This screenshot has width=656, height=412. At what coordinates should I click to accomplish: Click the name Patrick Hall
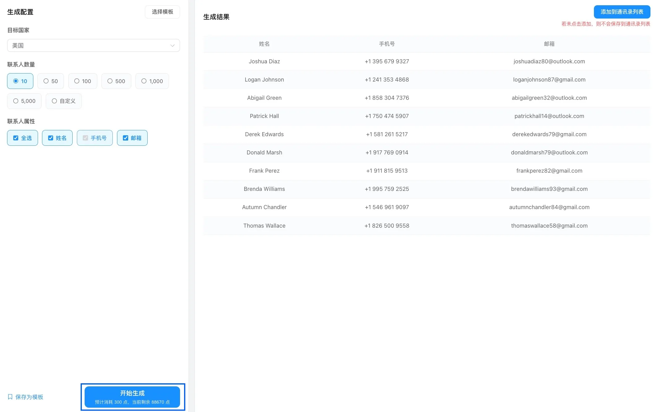pos(264,116)
